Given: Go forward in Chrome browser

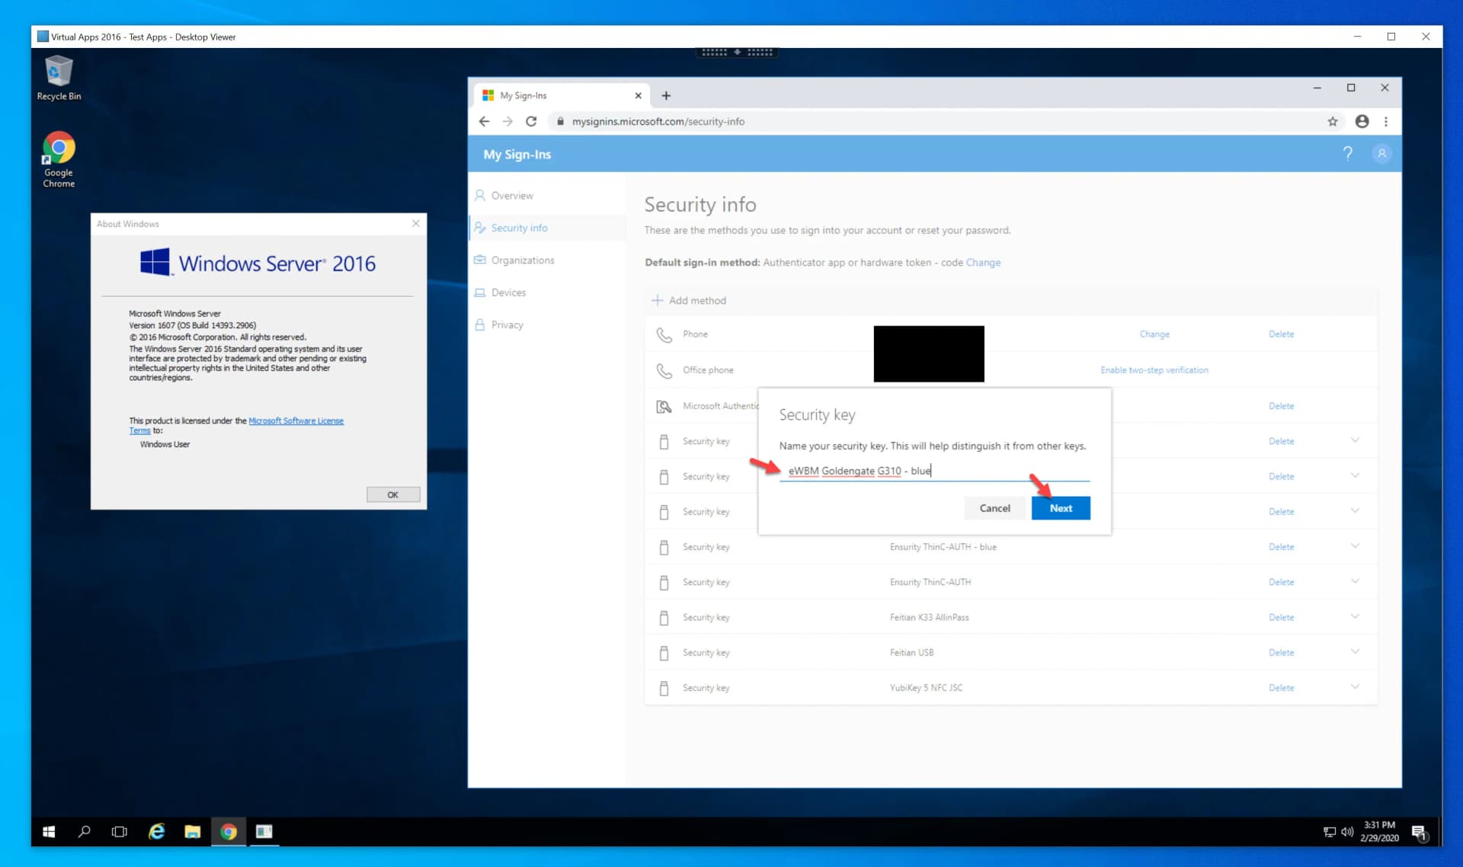Looking at the screenshot, I should [507, 121].
